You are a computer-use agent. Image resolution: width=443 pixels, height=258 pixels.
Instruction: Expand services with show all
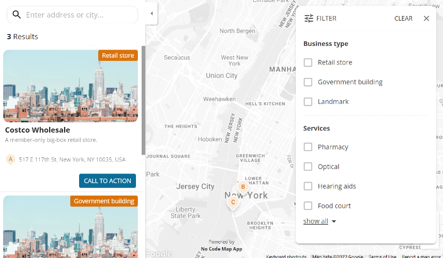(x=319, y=221)
